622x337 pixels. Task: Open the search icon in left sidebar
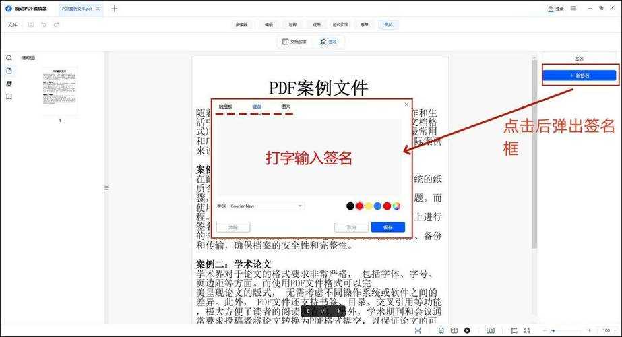coord(9,58)
